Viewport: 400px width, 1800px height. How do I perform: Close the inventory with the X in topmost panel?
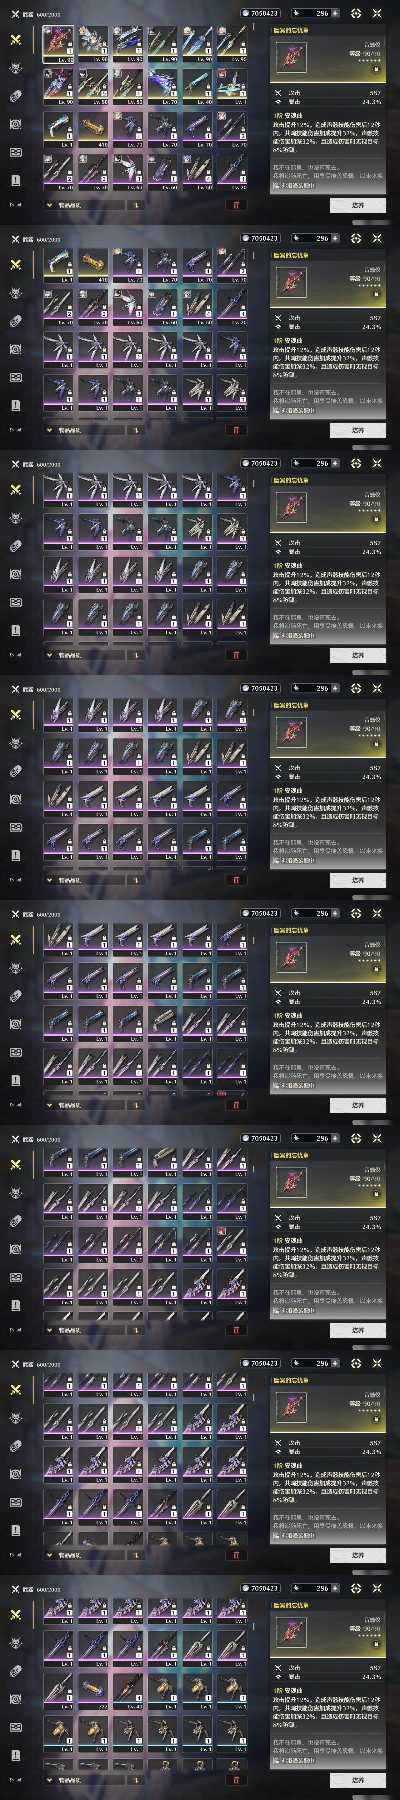tap(377, 13)
